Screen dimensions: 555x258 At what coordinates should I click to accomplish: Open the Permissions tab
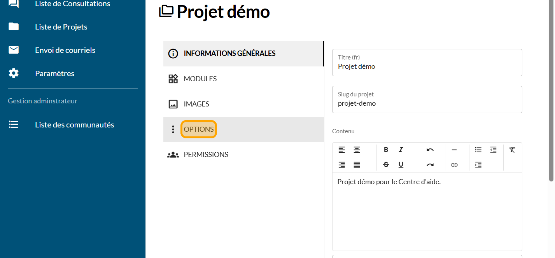206,155
